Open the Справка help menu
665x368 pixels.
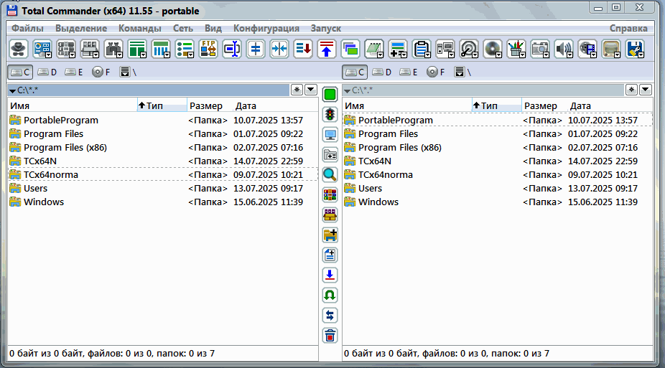[628, 29]
